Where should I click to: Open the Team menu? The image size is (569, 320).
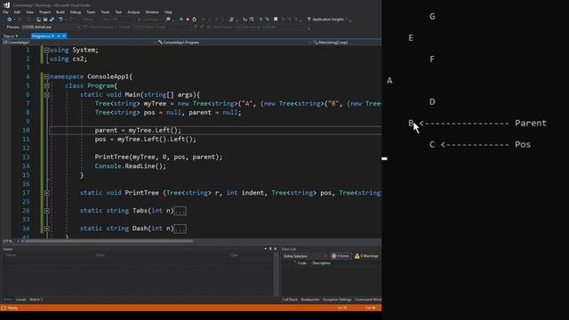(91, 12)
